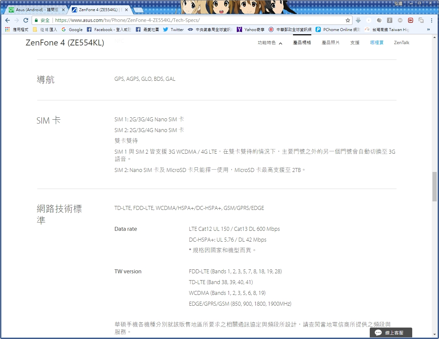This screenshot has width=439, height=339.
Task: Reload the ASUS Tech-Specs page
Action: [26, 20]
